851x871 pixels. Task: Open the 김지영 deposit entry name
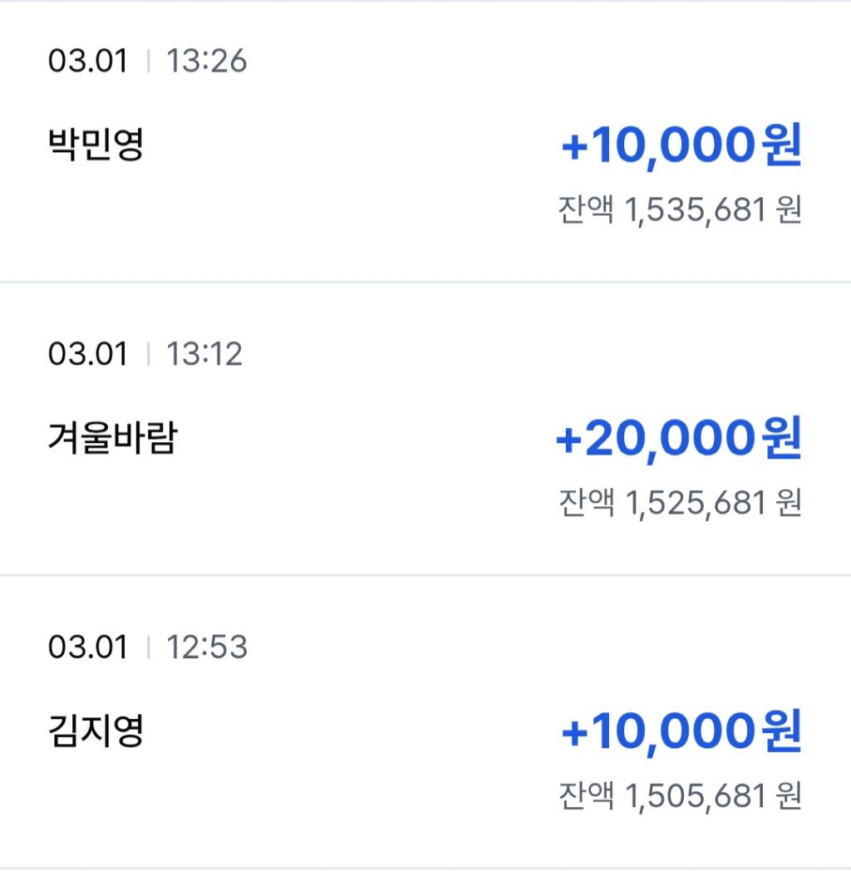[x=96, y=731]
